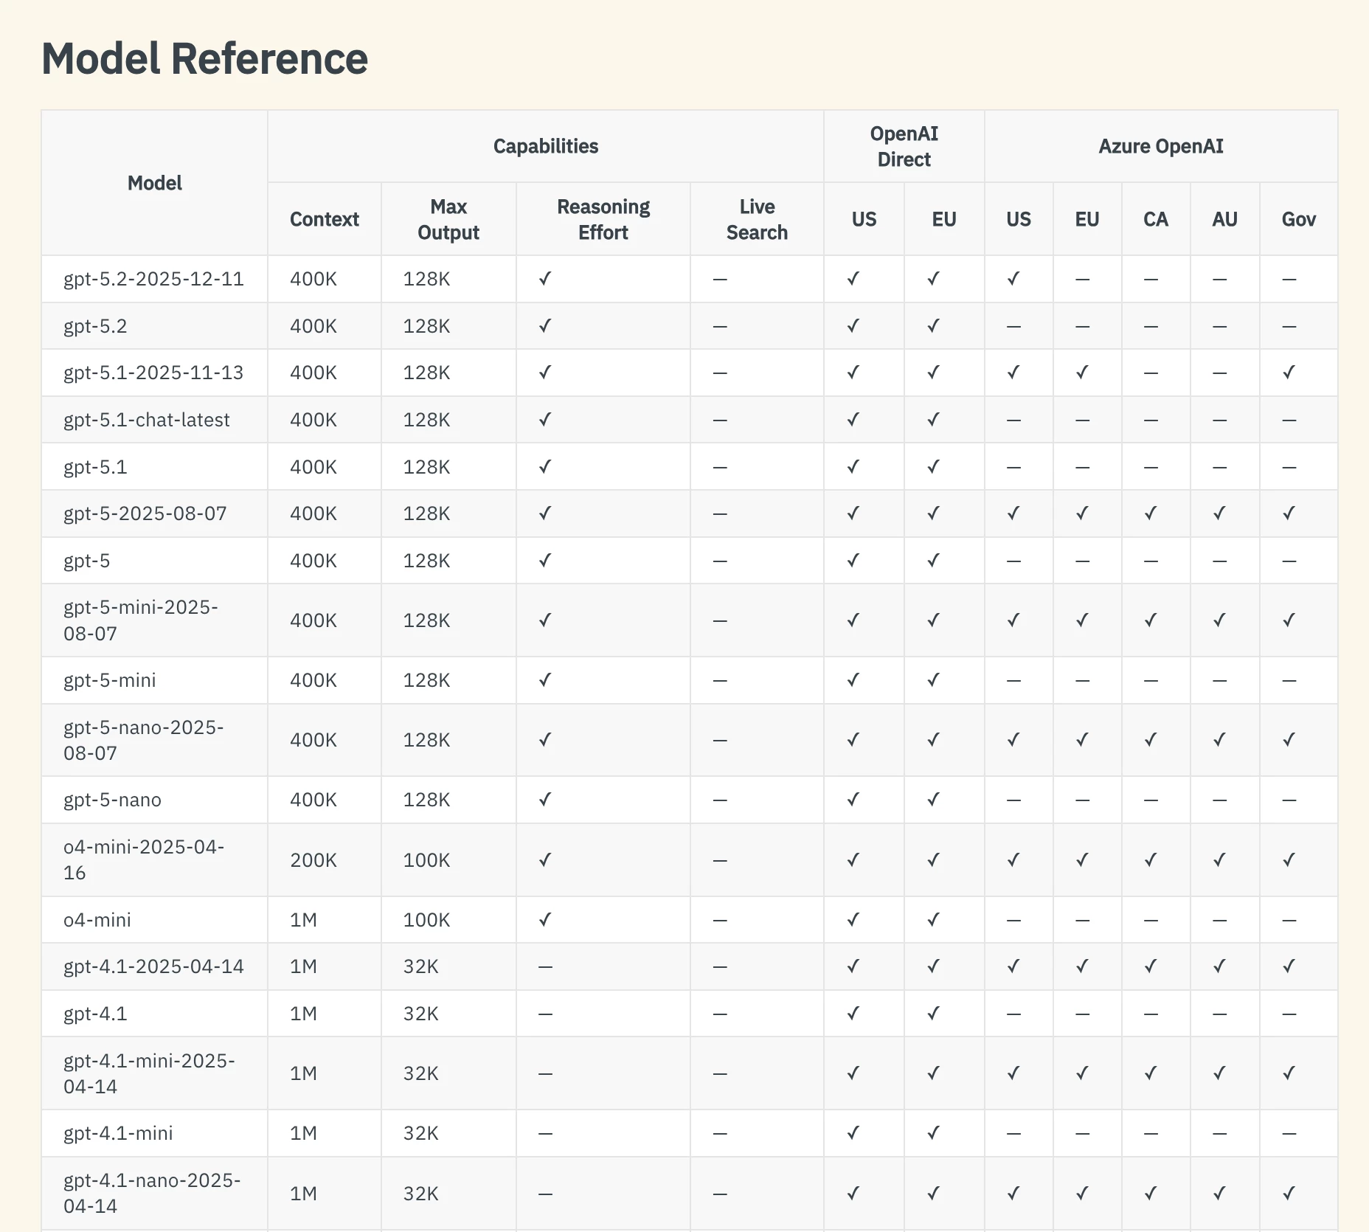This screenshot has width=1369, height=1232.
Task: Click the Azure CA checkmark for gpt-5-2025-08-07
Action: [1151, 513]
